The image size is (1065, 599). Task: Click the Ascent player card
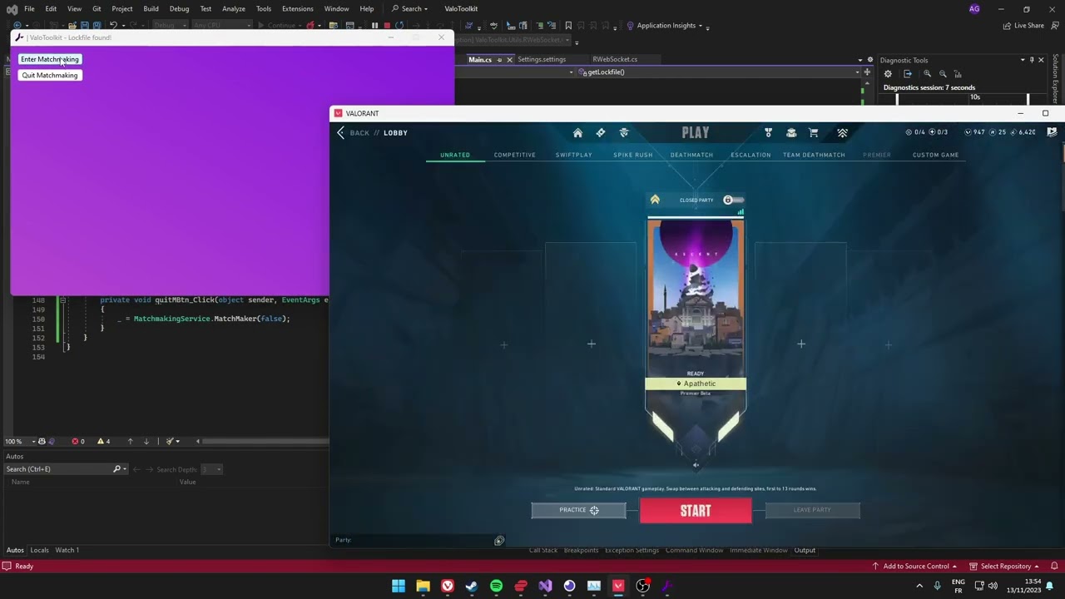point(696,297)
